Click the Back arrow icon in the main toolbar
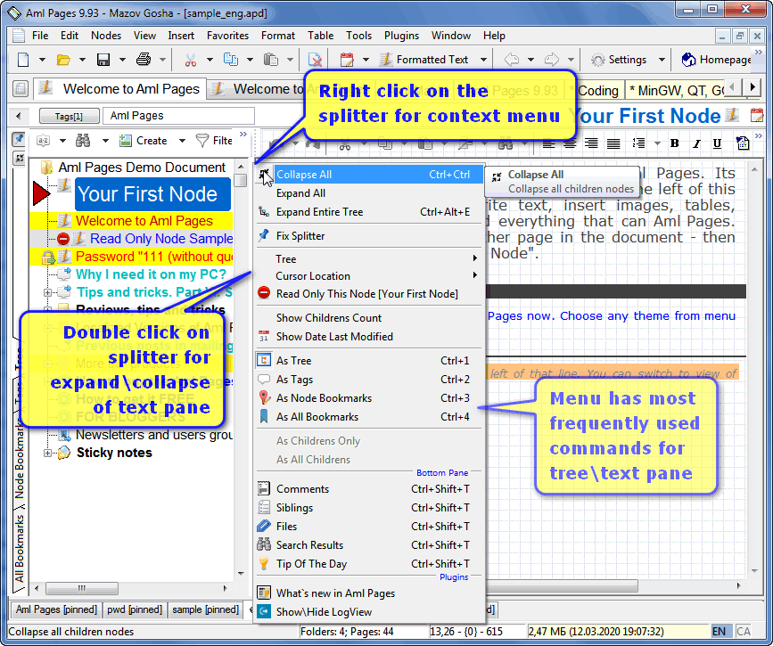Screen dimensions: 773x646 512,60
